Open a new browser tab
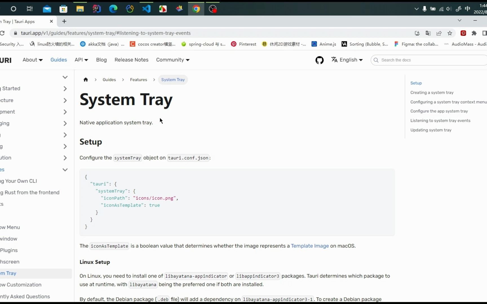The image size is (487, 304). pos(64,21)
